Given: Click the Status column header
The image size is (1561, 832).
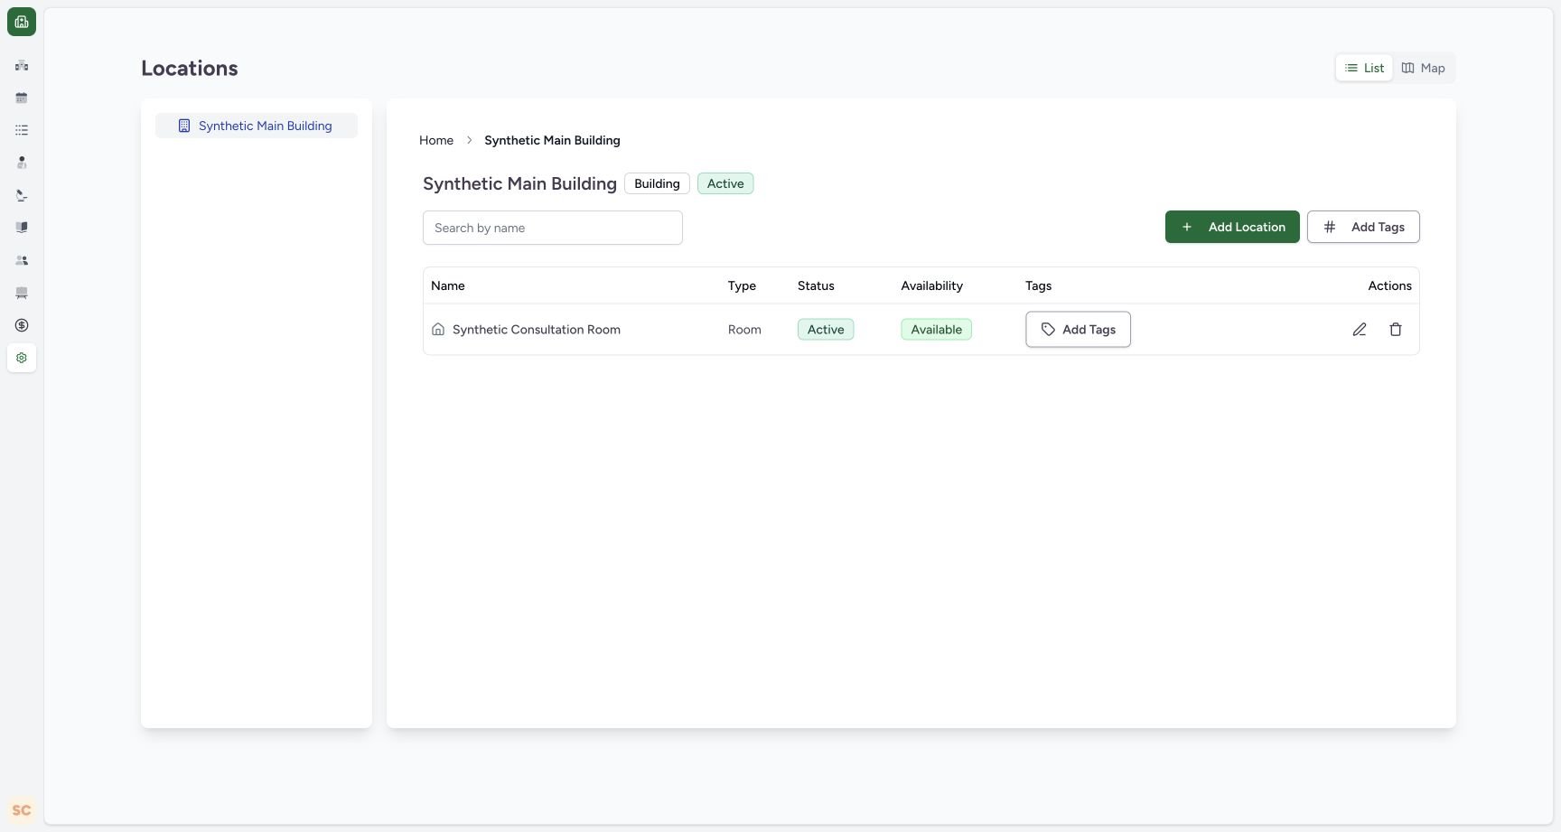Looking at the screenshot, I should 816,285.
